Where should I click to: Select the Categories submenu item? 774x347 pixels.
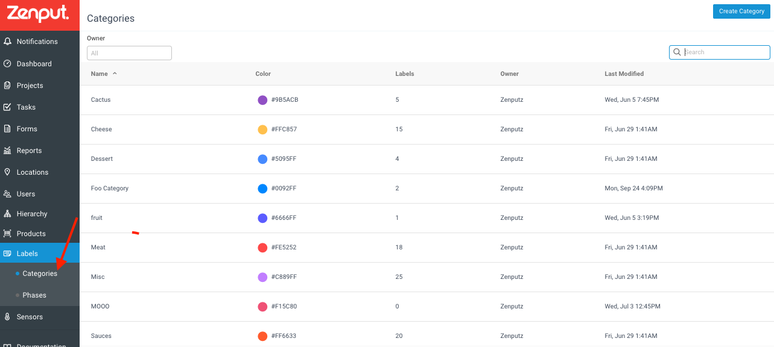click(x=40, y=274)
